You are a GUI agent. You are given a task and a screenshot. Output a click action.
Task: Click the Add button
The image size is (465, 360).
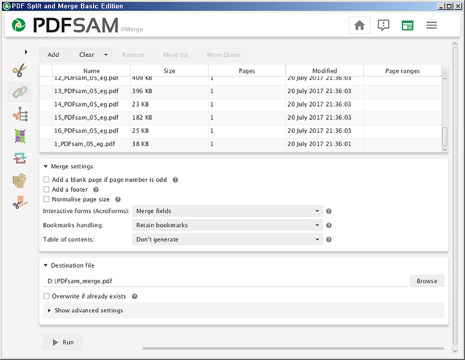coord(54,55)
